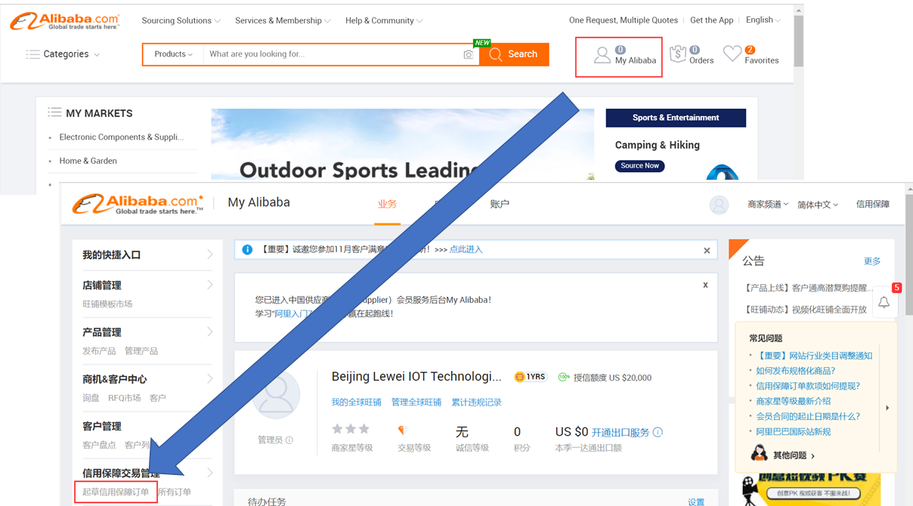
Task: Open the RFQ市场 link
Action: tap(125, 398)
